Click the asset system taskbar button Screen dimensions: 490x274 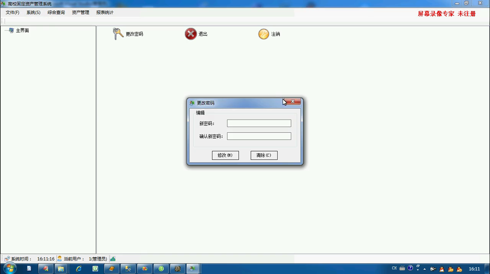click(x=193, y=269)
